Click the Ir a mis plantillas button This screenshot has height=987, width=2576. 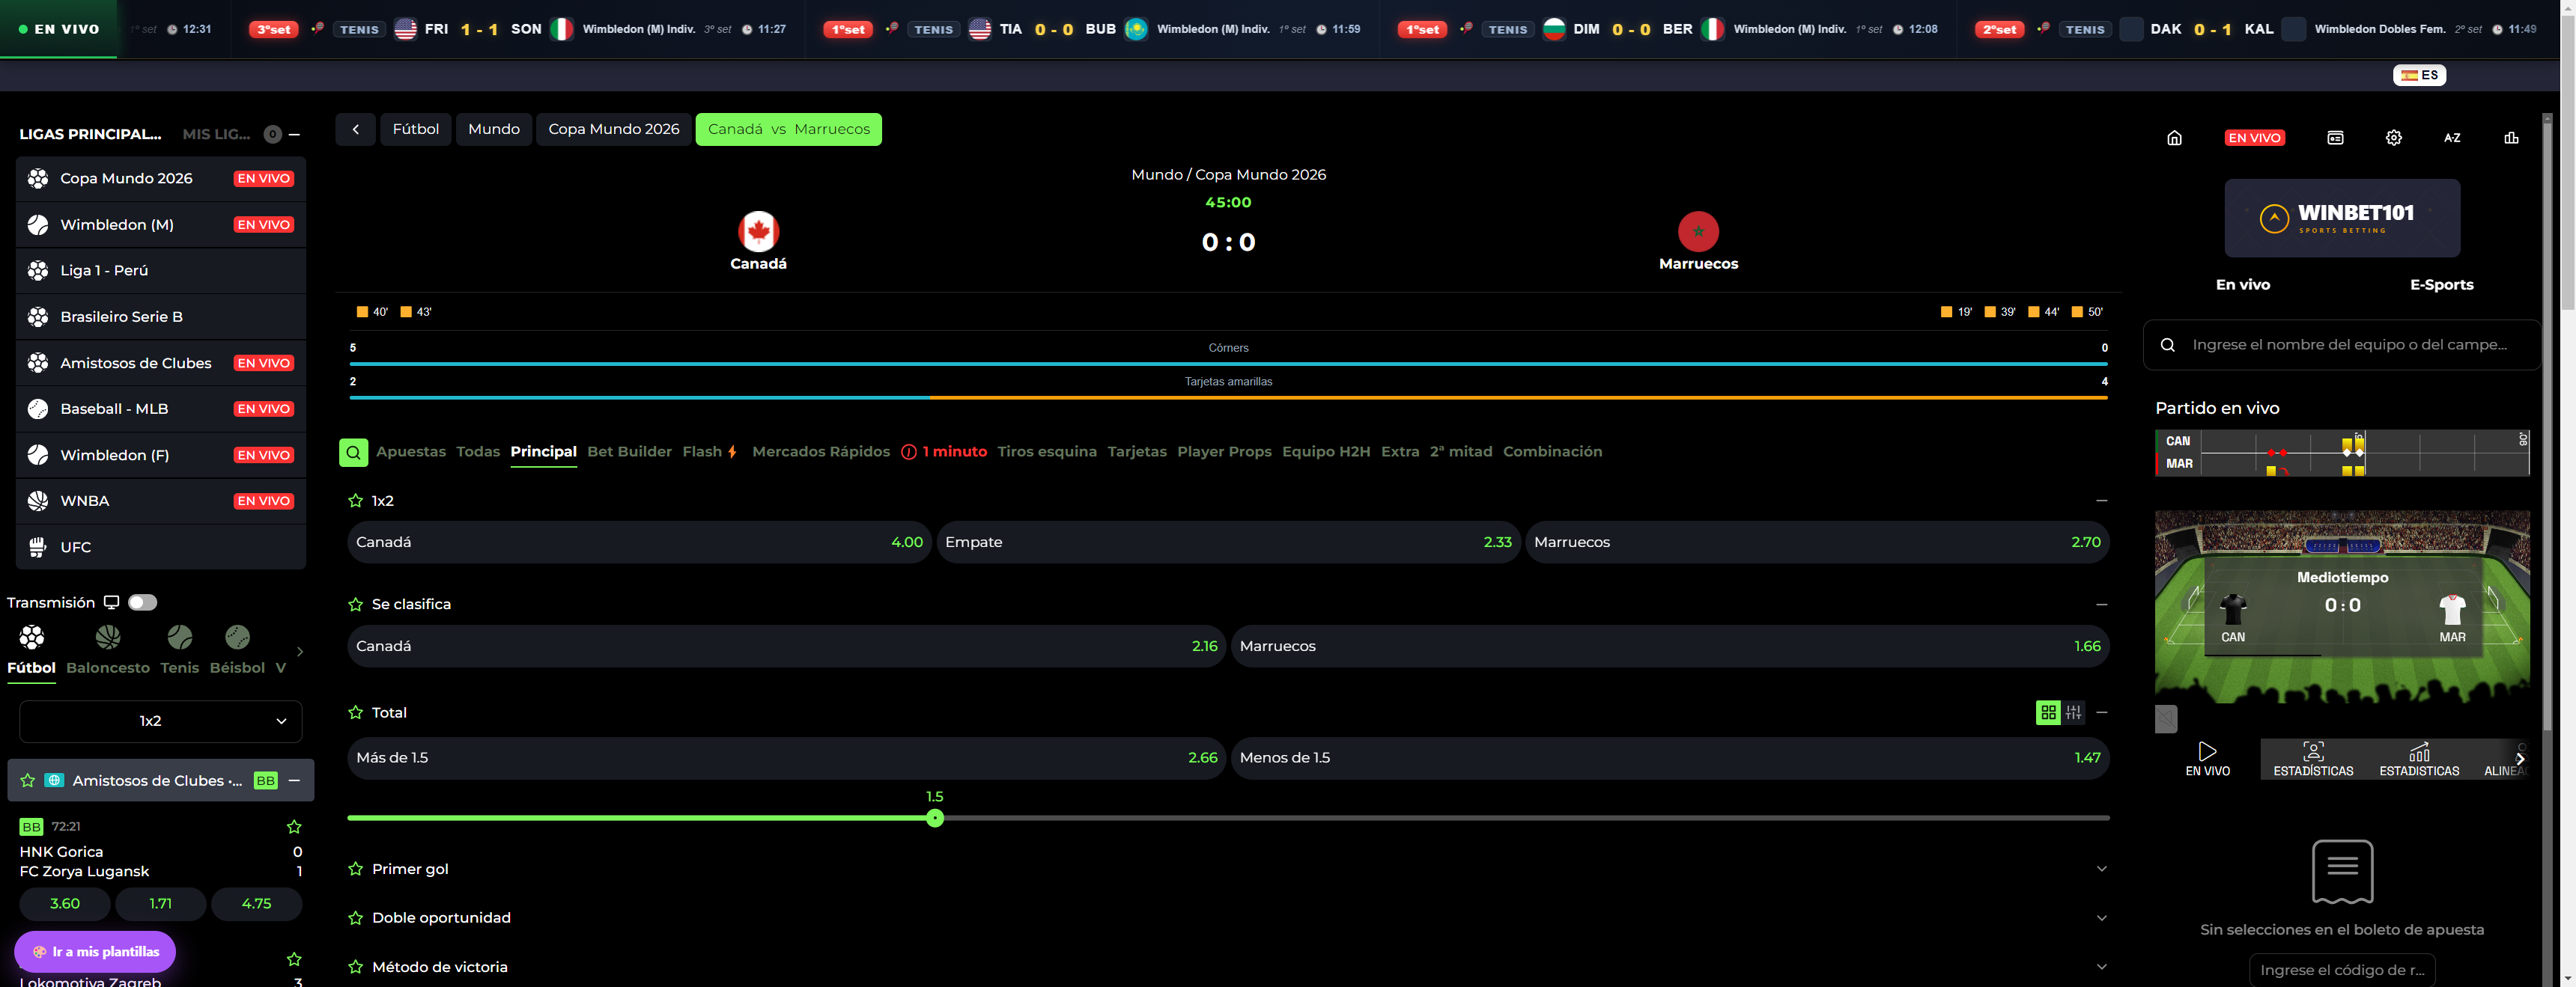[x=95, y=952]
